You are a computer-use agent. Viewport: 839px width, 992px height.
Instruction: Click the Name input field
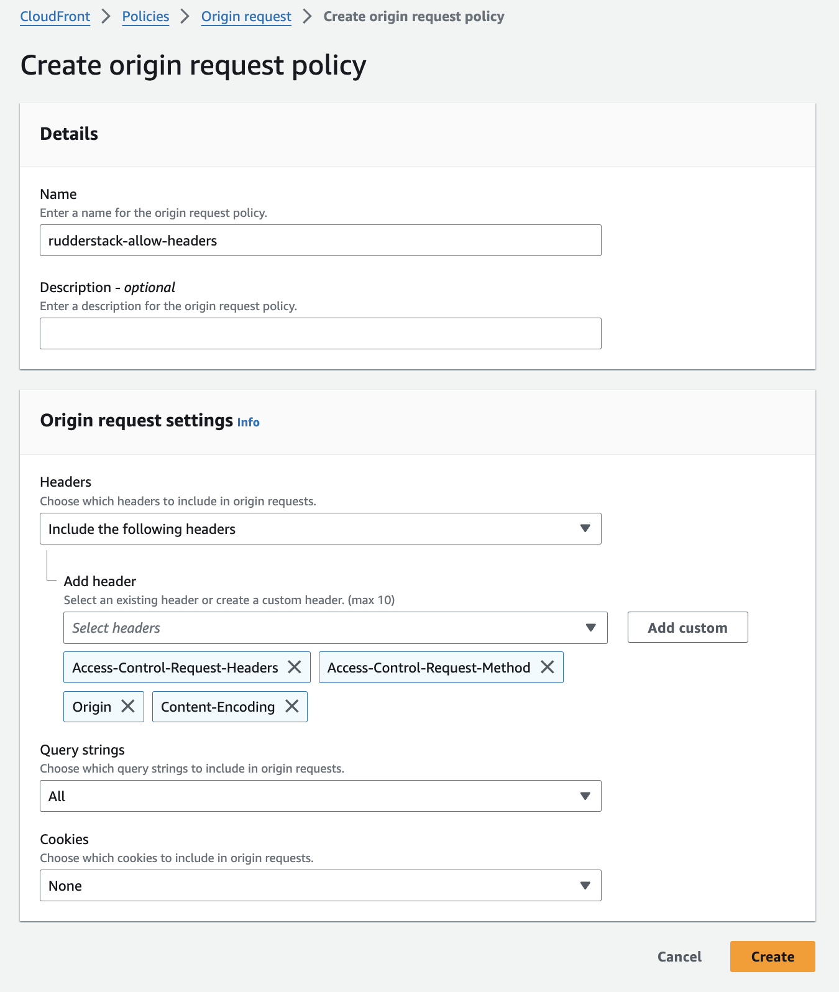click(x=321, y=241)
